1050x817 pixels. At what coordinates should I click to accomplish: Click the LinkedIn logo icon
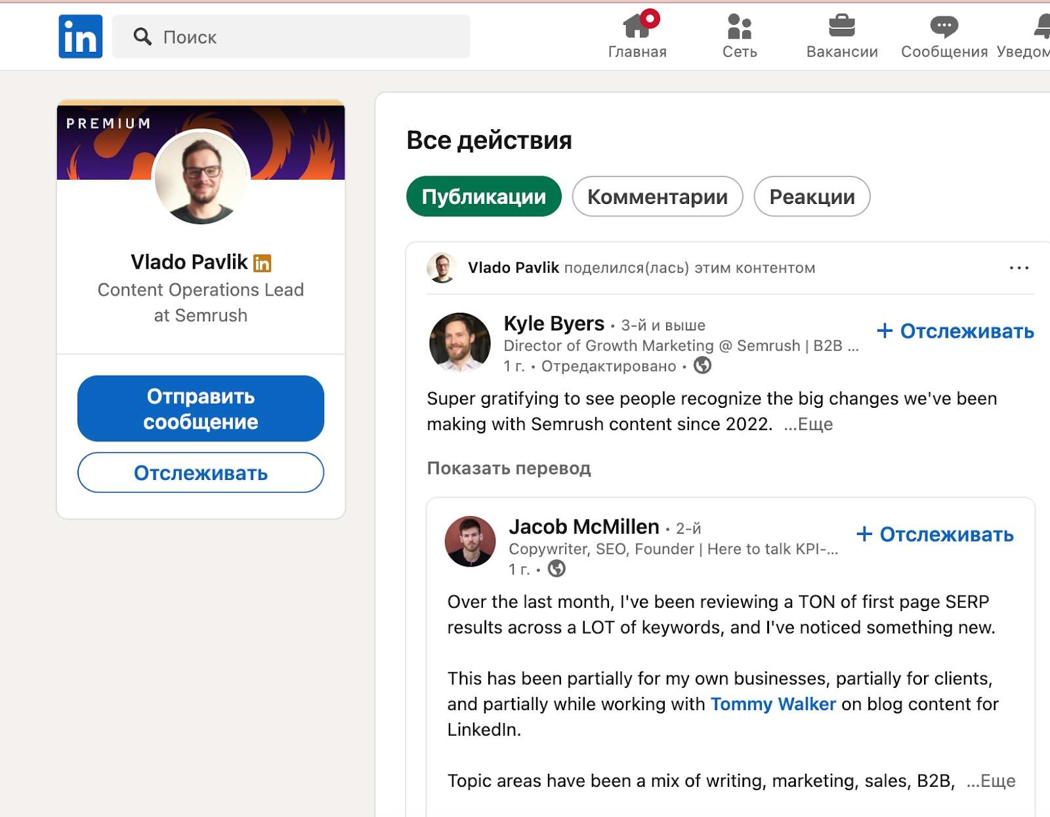(81, 37)
